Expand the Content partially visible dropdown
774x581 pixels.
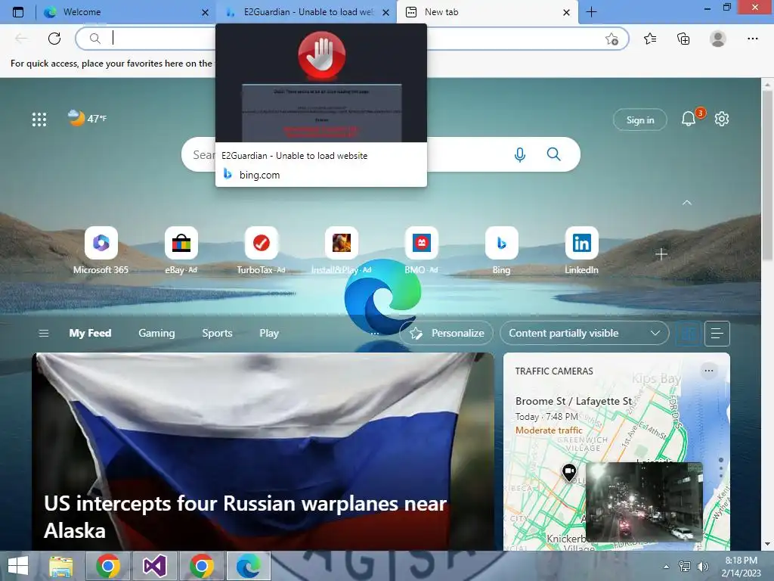point(584,333)
